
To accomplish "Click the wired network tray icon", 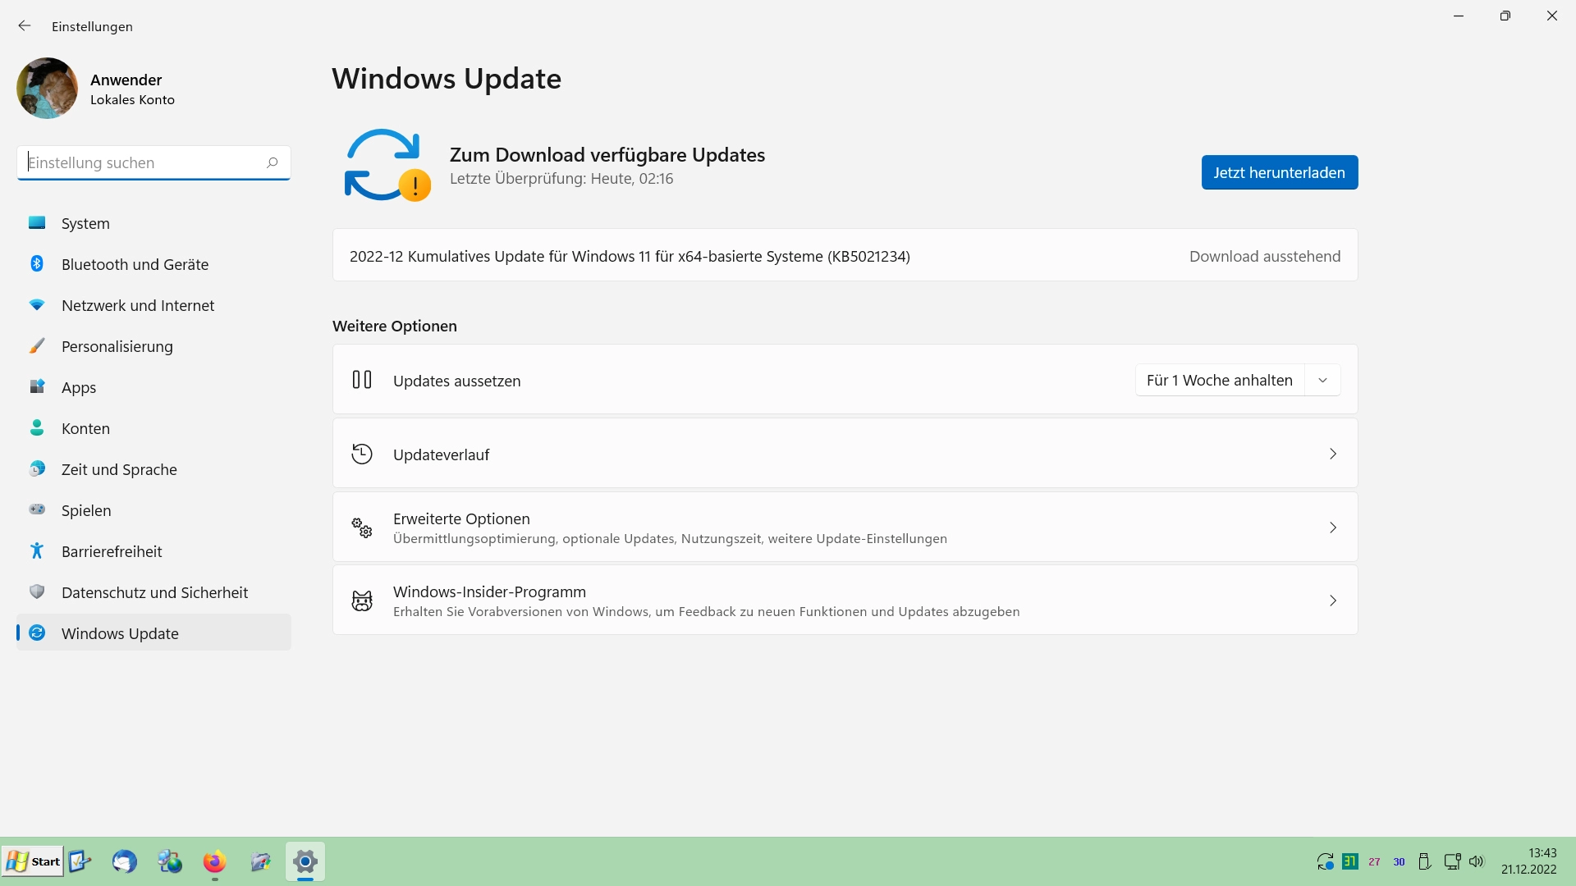I will tap(1452, 861).
